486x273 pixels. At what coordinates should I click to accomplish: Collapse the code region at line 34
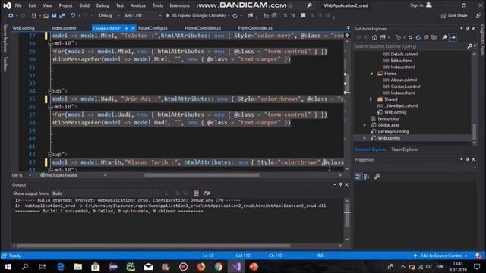coord(50,91)
